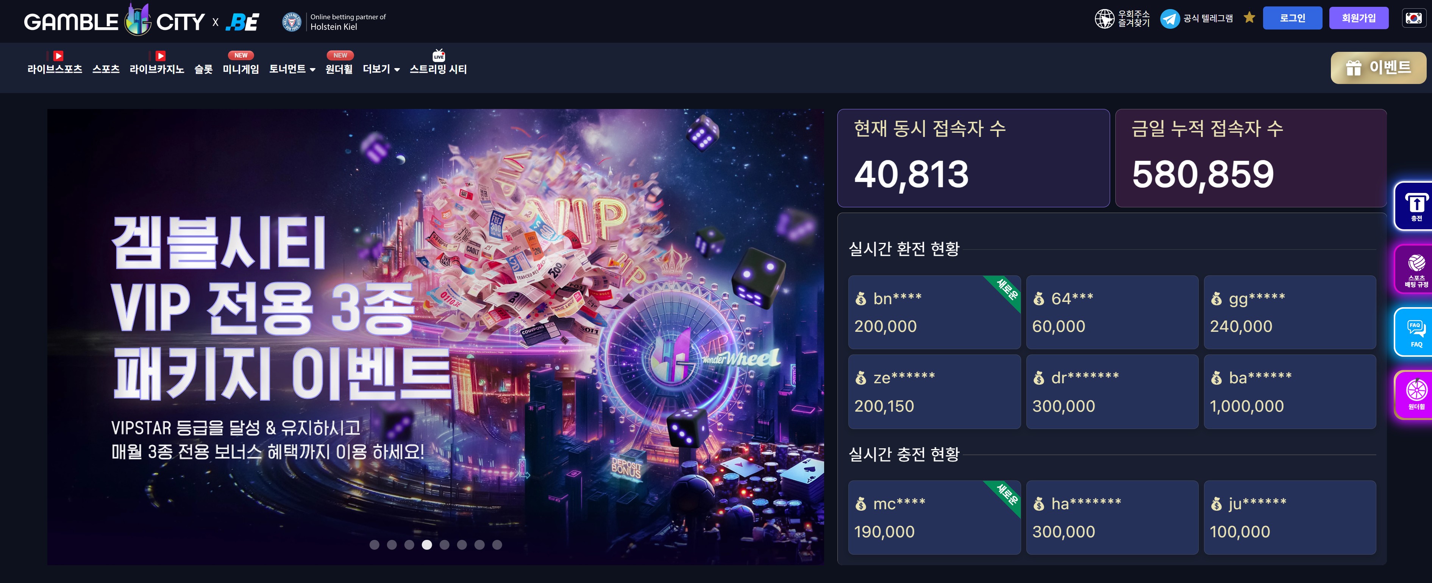Viewport: 1432px width, 583px height.
Task: Select the first carousel slide dot
Action: pos(374,545)
